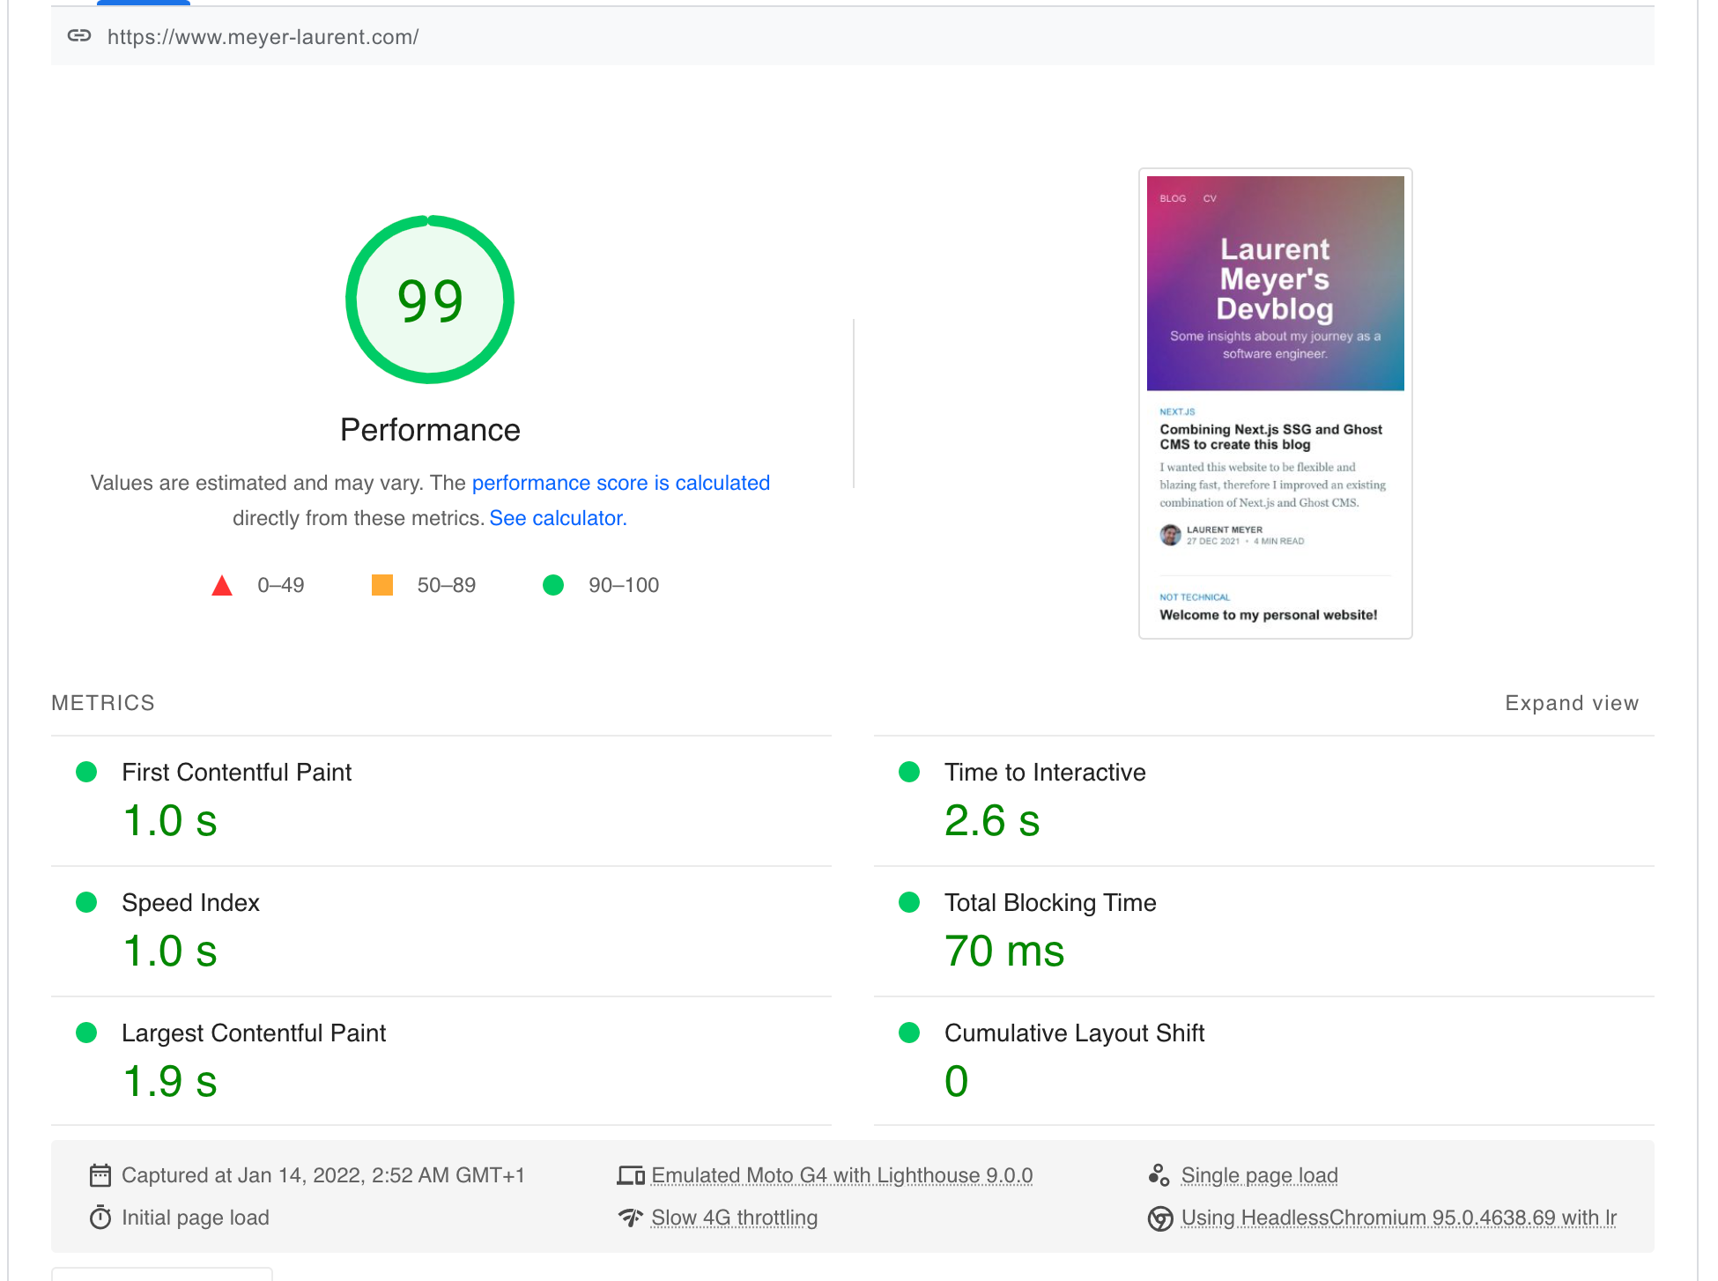Click the Performance heading
Image resolution: width=1718 pixels, height=1281 pixels.
click(430, 430)
